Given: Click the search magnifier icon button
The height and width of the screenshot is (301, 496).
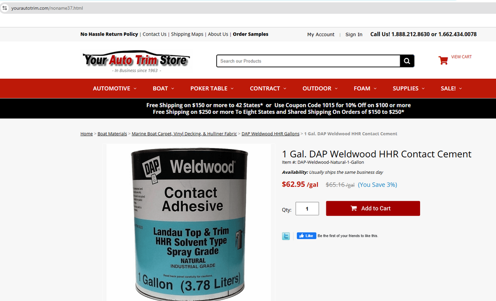Looking at the screenshot, I should pos(407,61).
